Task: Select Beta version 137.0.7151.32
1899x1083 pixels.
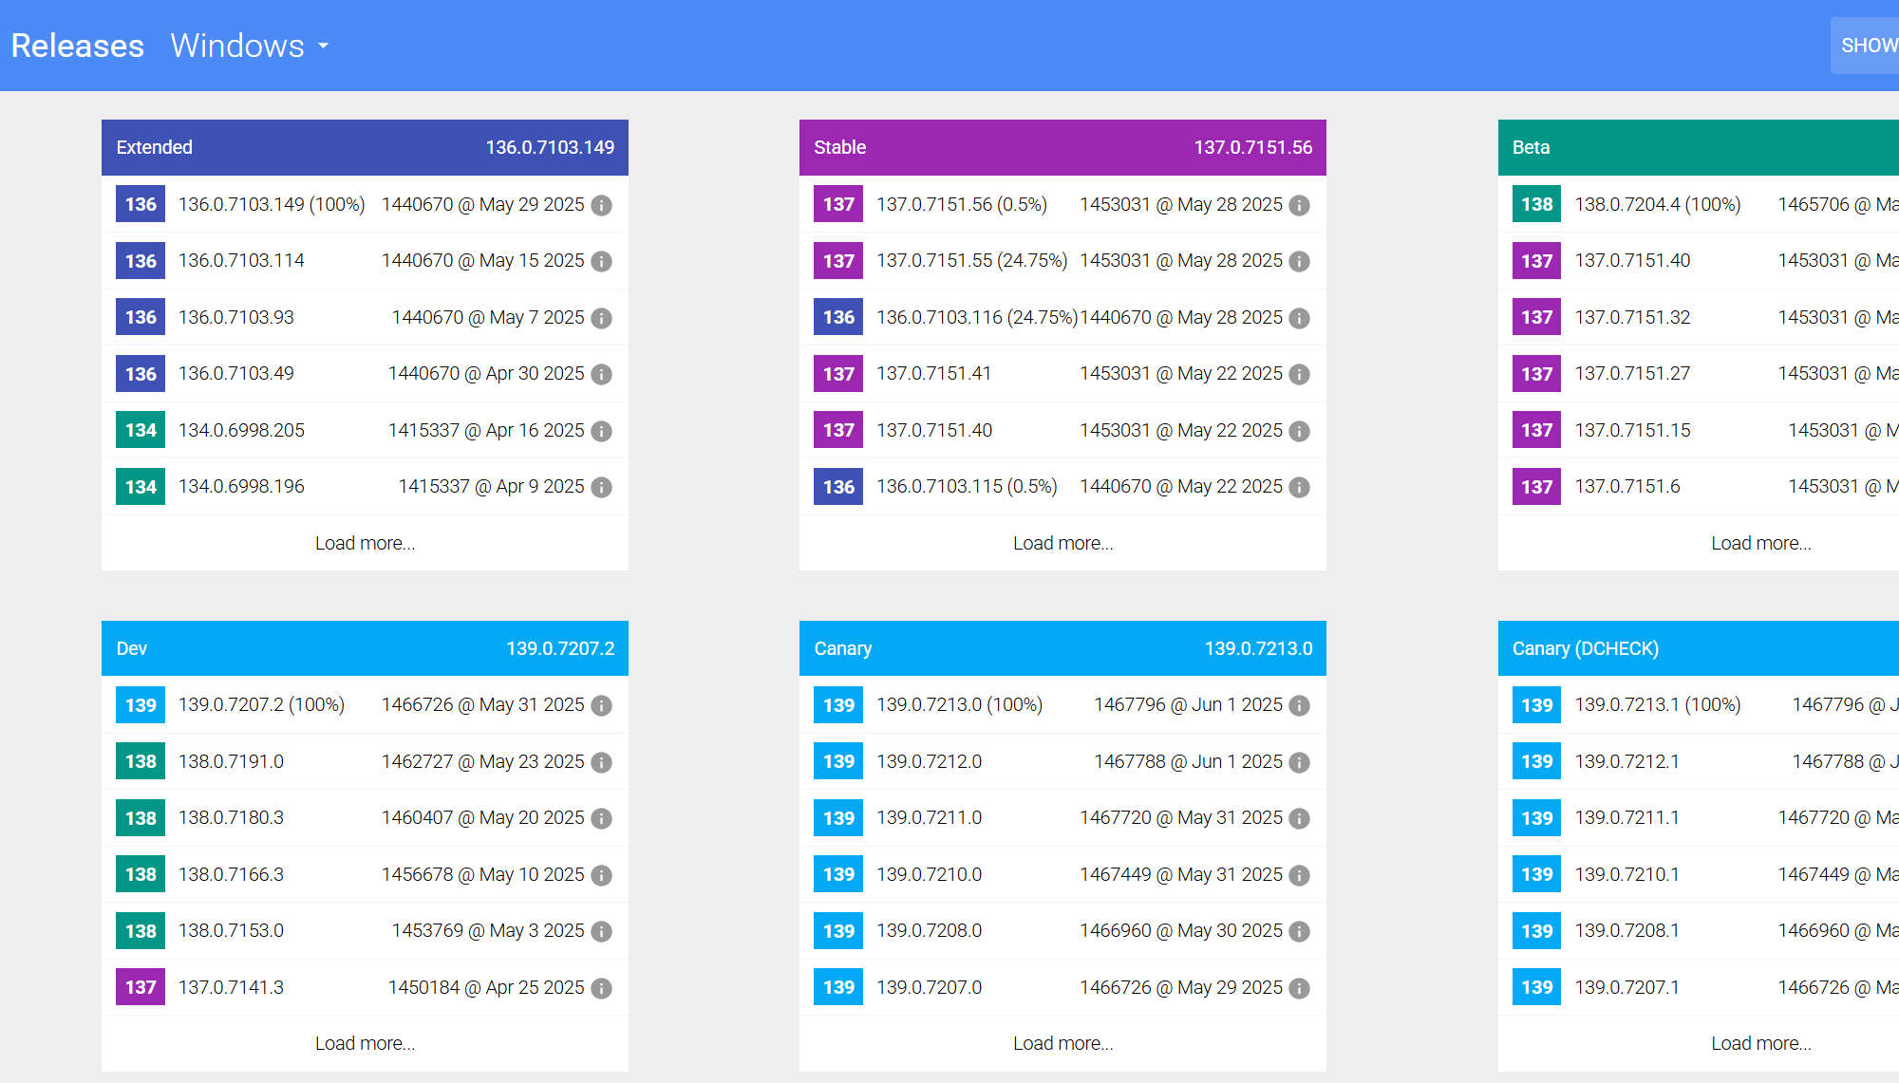Action: click(1632, 317)
